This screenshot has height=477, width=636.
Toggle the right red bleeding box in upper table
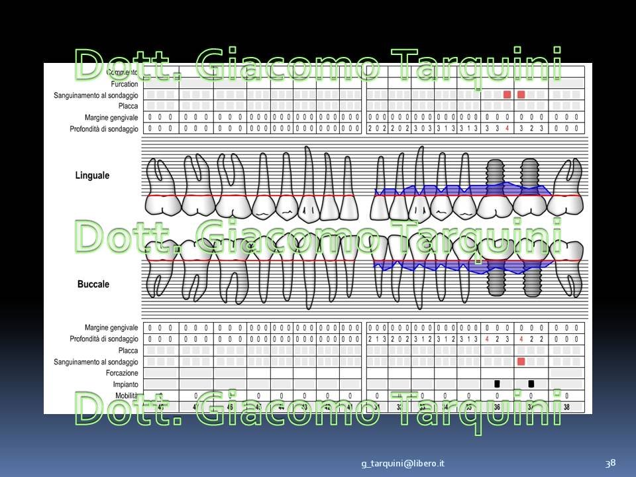[x=521, y=95]
